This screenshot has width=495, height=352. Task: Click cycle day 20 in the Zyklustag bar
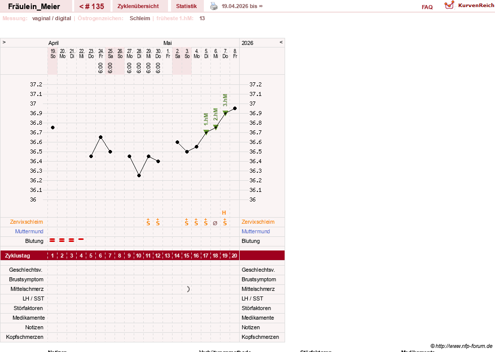(234, 256)
